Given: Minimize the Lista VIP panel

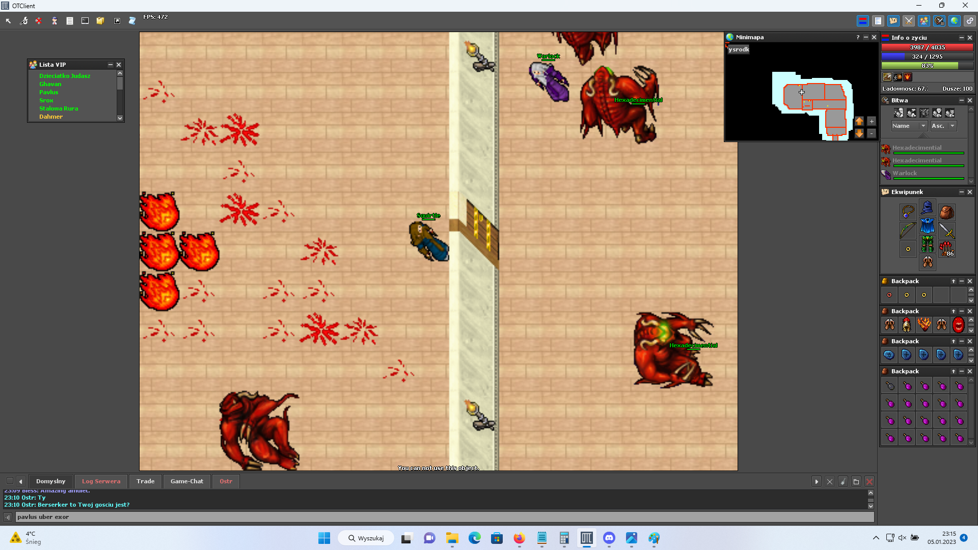Looking at the screenshot, I should [x=111, y=65].
